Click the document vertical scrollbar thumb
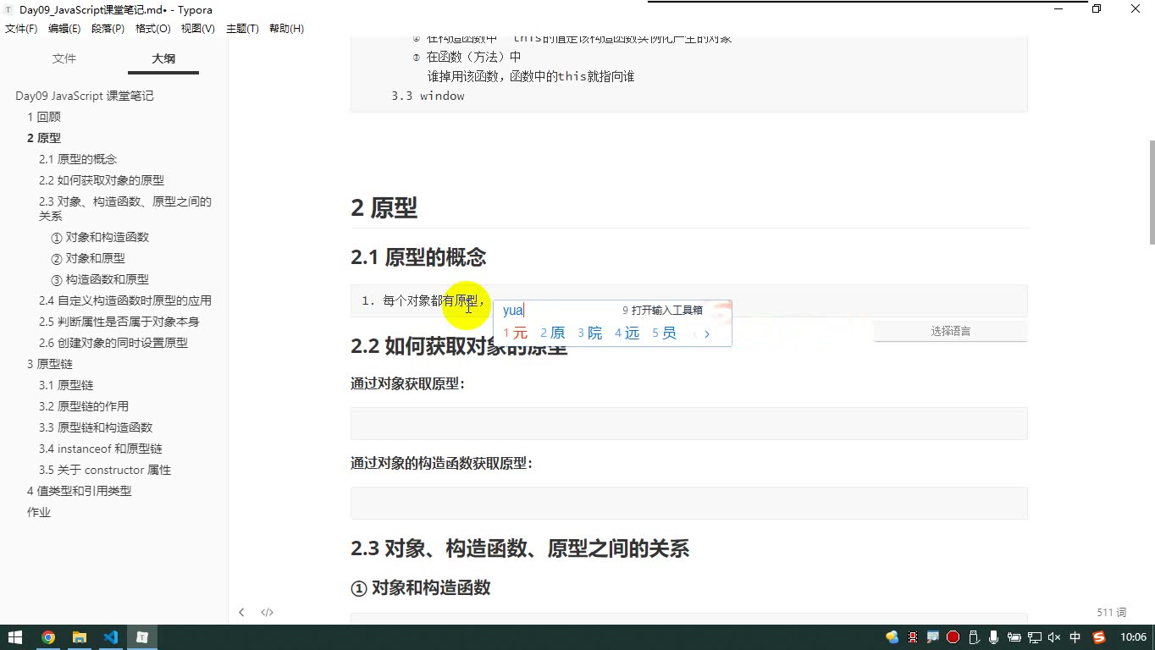This screenshot has width=1155, height=650. pos(1151,191)
